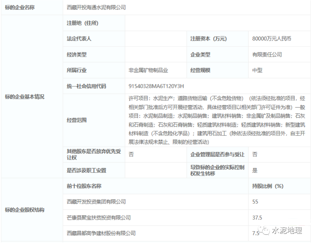Click the company name 西藏开投海通水泥有限公司
Screen dimensions: 312x244
point(96,8)
